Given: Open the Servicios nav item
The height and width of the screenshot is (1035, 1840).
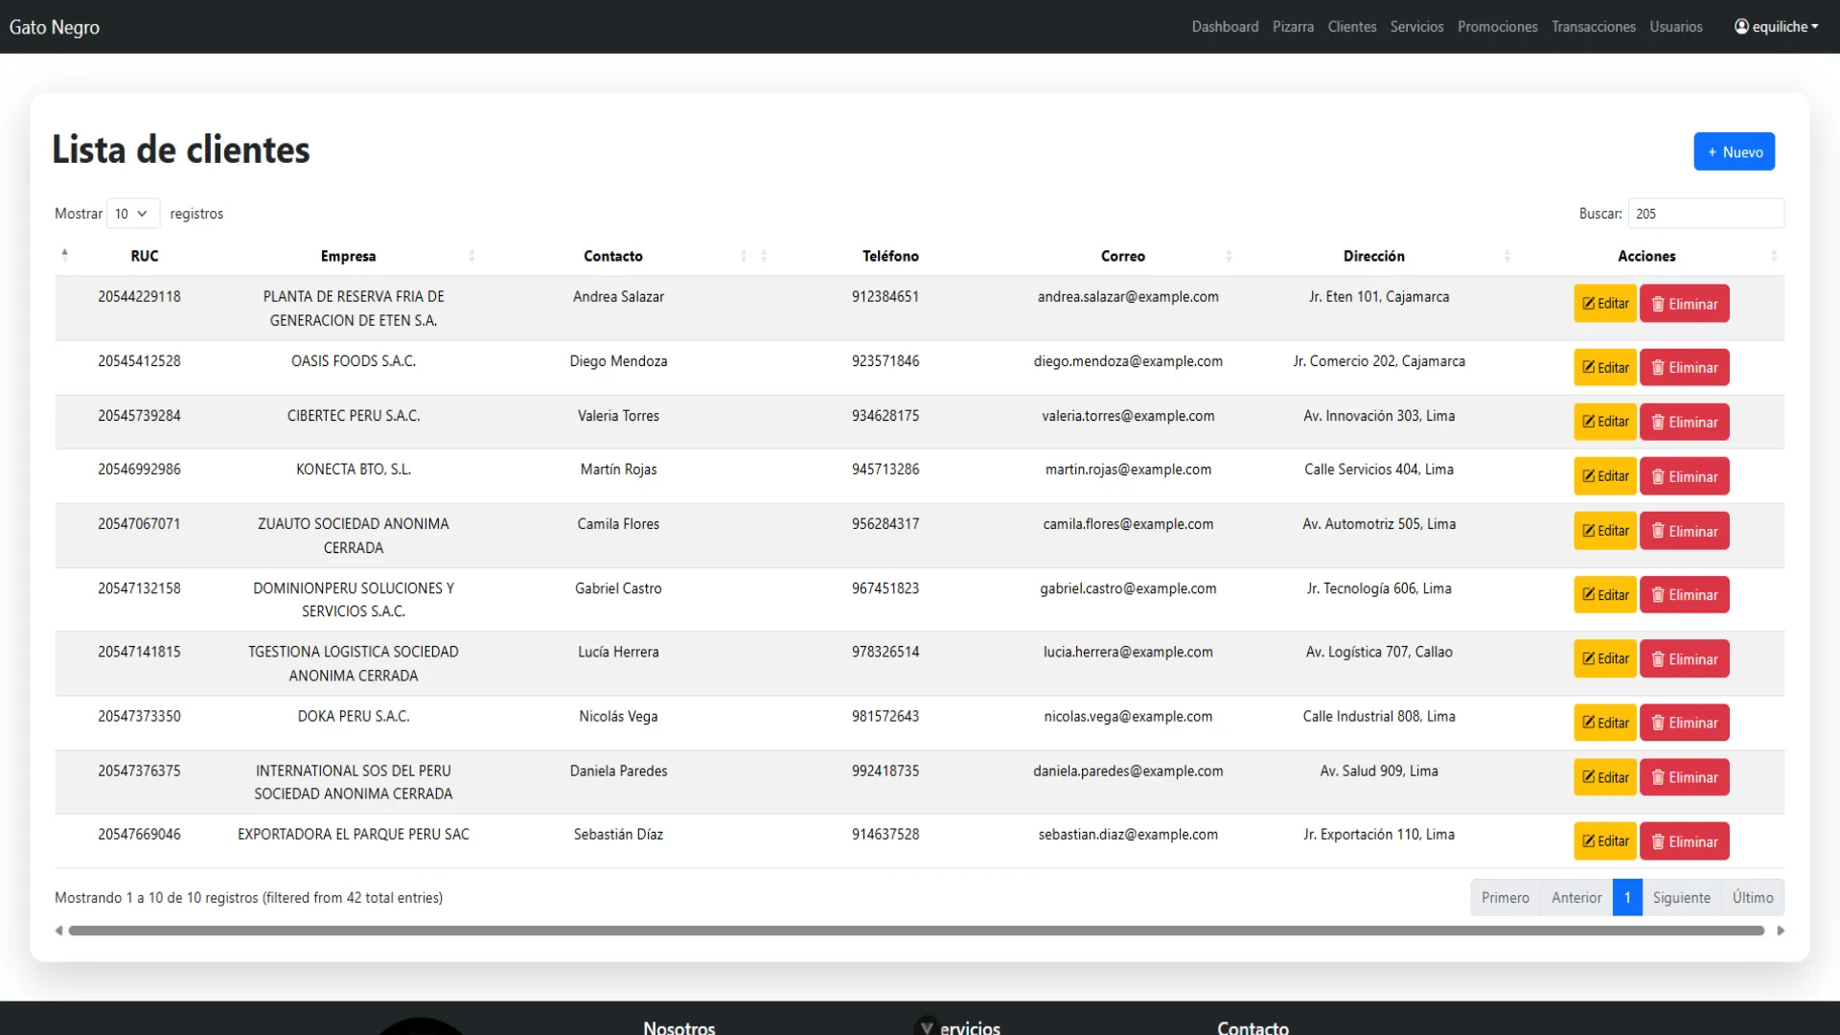Looking at the screenshot, I should click(1416, 27).
